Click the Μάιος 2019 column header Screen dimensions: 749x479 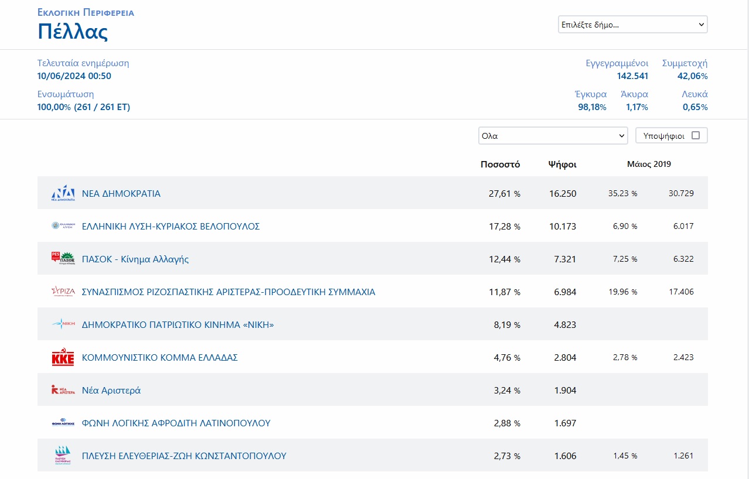pyautogui.click(x=649, y=164)
